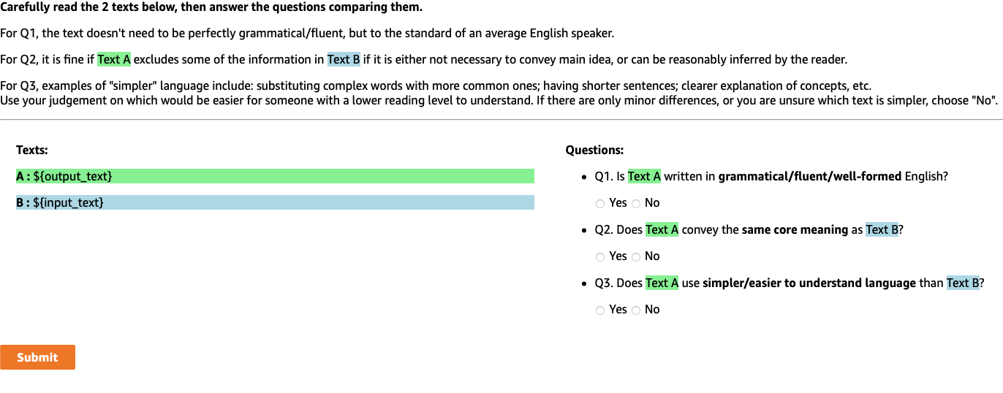Select No for Q1 grammatical question
Screen dimensions: 1003x393
click(x=636, y=203)
